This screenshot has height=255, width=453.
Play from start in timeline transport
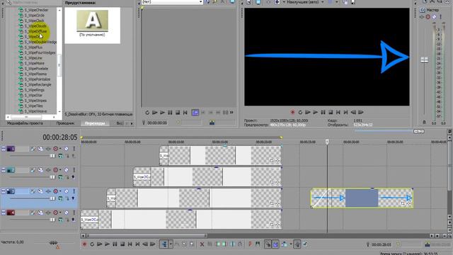99,244
